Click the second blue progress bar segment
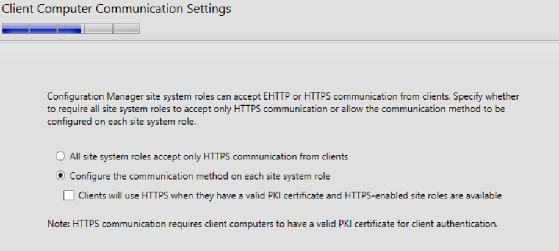Screen dimensions: 559x251 (x=43, y=29)
